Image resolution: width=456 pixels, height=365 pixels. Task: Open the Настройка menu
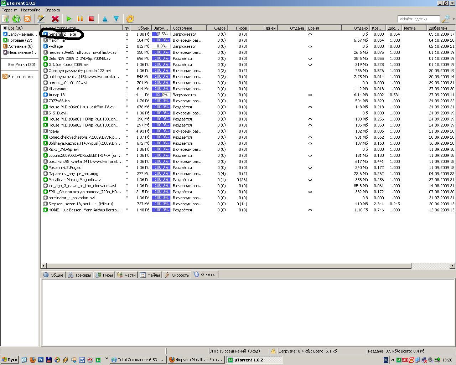coord(31,10)
